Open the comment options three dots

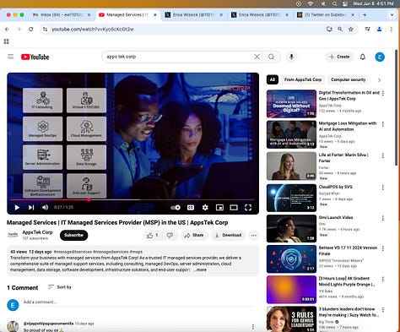(253, 327)
